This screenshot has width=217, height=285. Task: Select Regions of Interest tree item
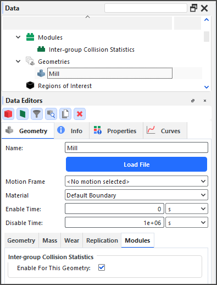tap(65, 86)
